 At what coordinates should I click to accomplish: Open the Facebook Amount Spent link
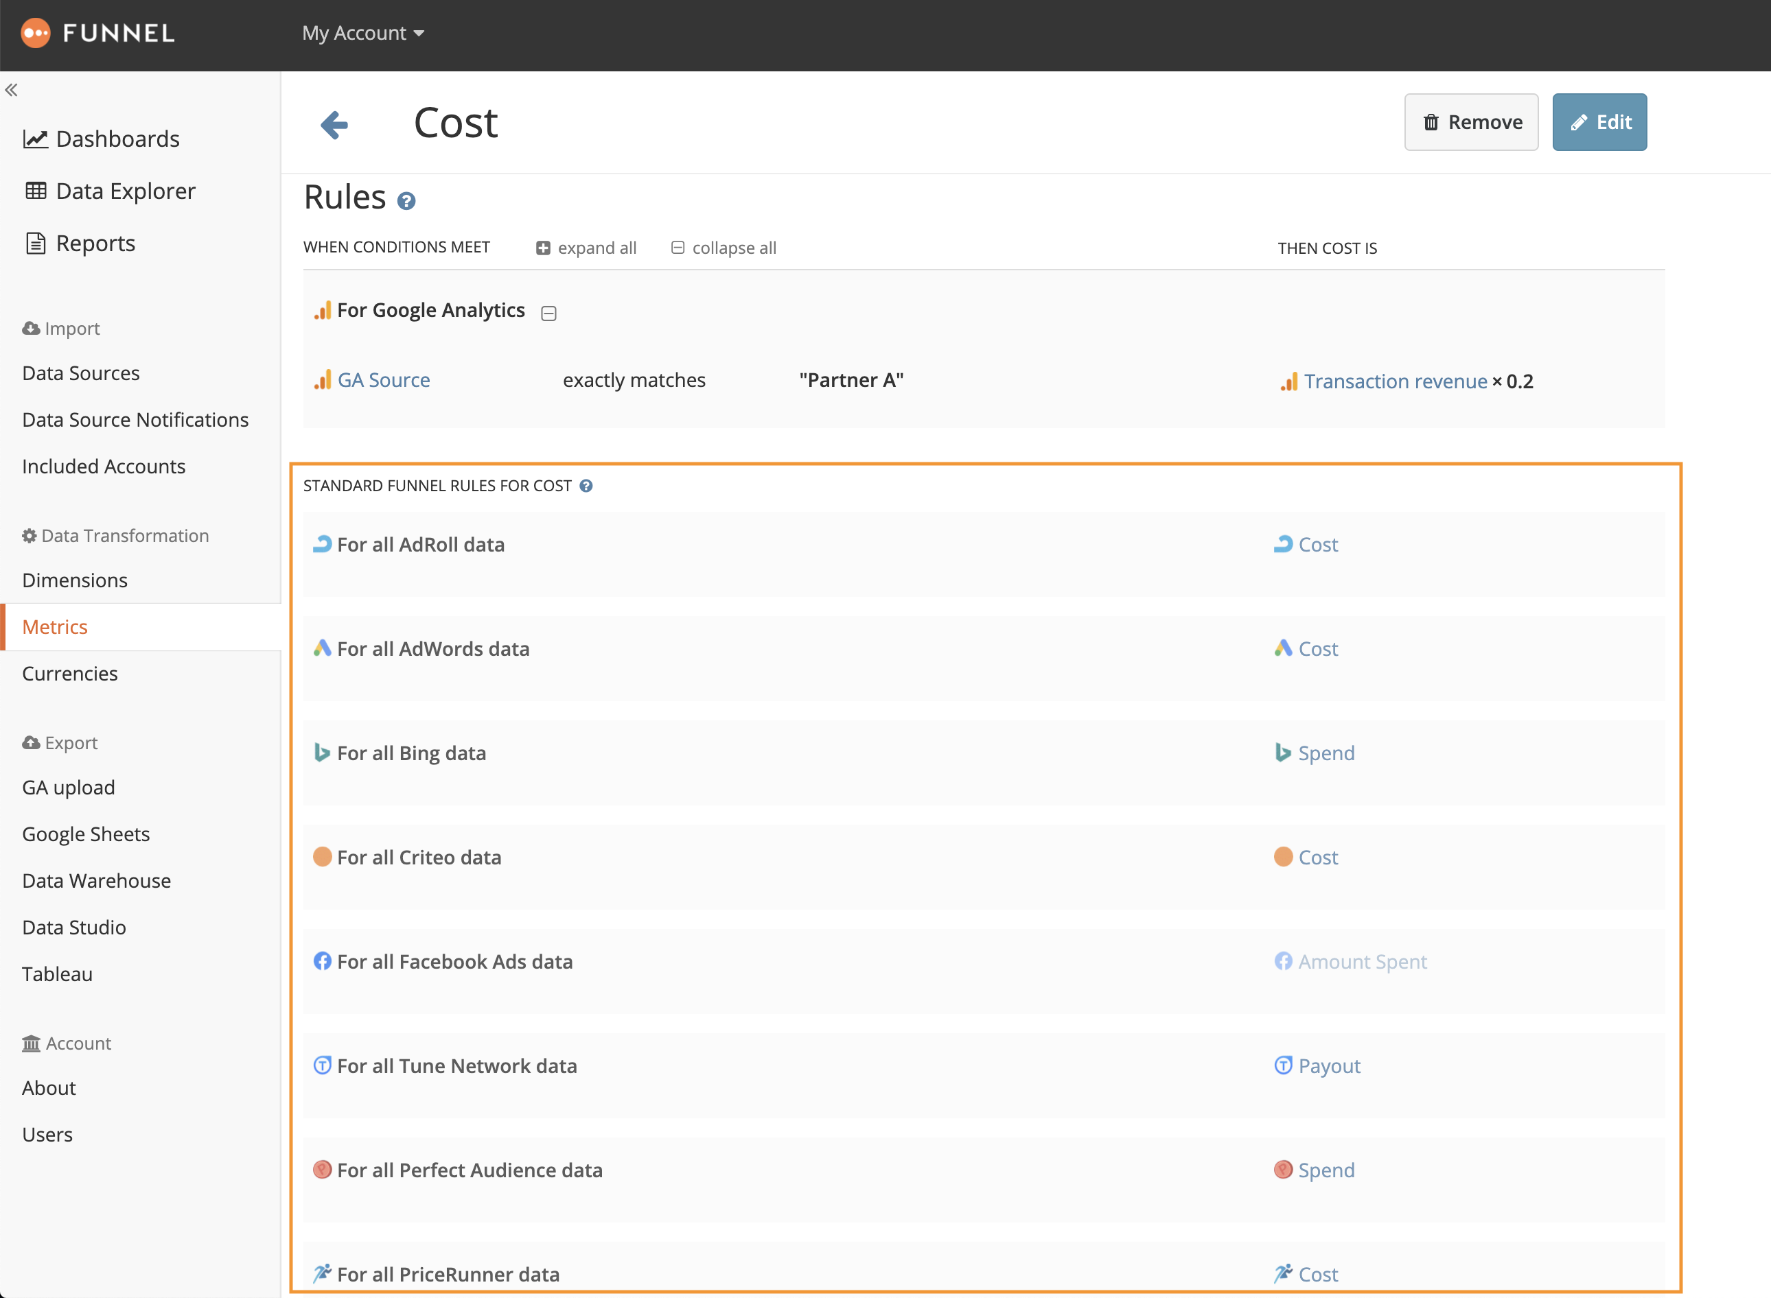click(1363, 962)
